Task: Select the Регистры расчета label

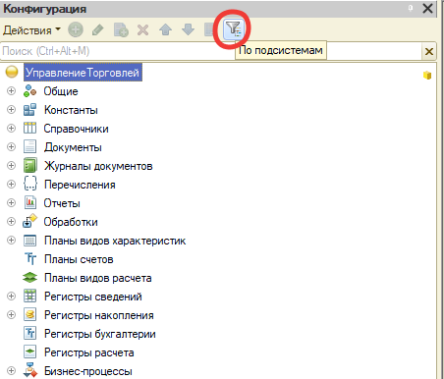Action: 89,352
